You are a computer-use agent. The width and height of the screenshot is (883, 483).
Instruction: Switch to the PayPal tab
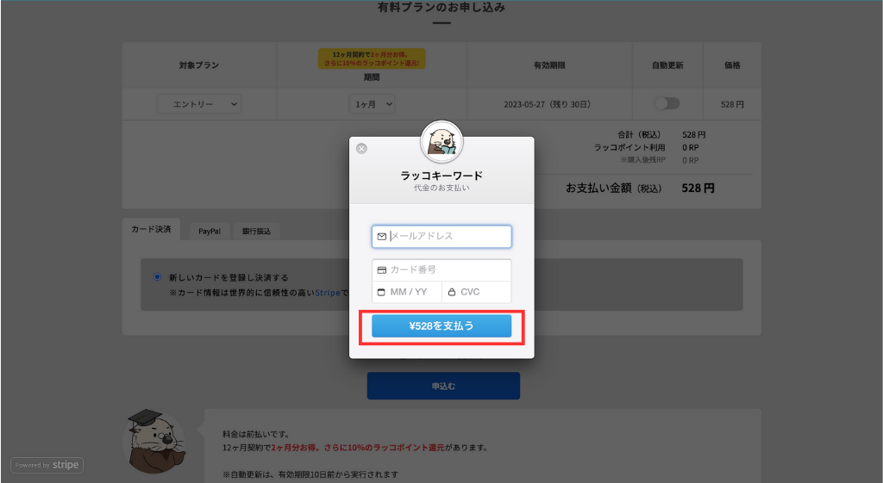(x=210, y=231)
